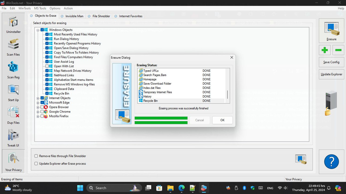The height and width of the screenshot is (194, 346).
Task: Click the Opera Browser icon in tree
Action: click(46, 107)
